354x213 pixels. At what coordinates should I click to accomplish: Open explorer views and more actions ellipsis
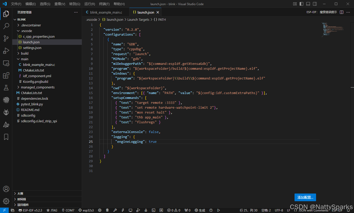click(x=76, y=12)
